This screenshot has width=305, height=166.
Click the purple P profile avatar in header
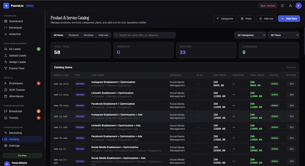coord(299,6)
